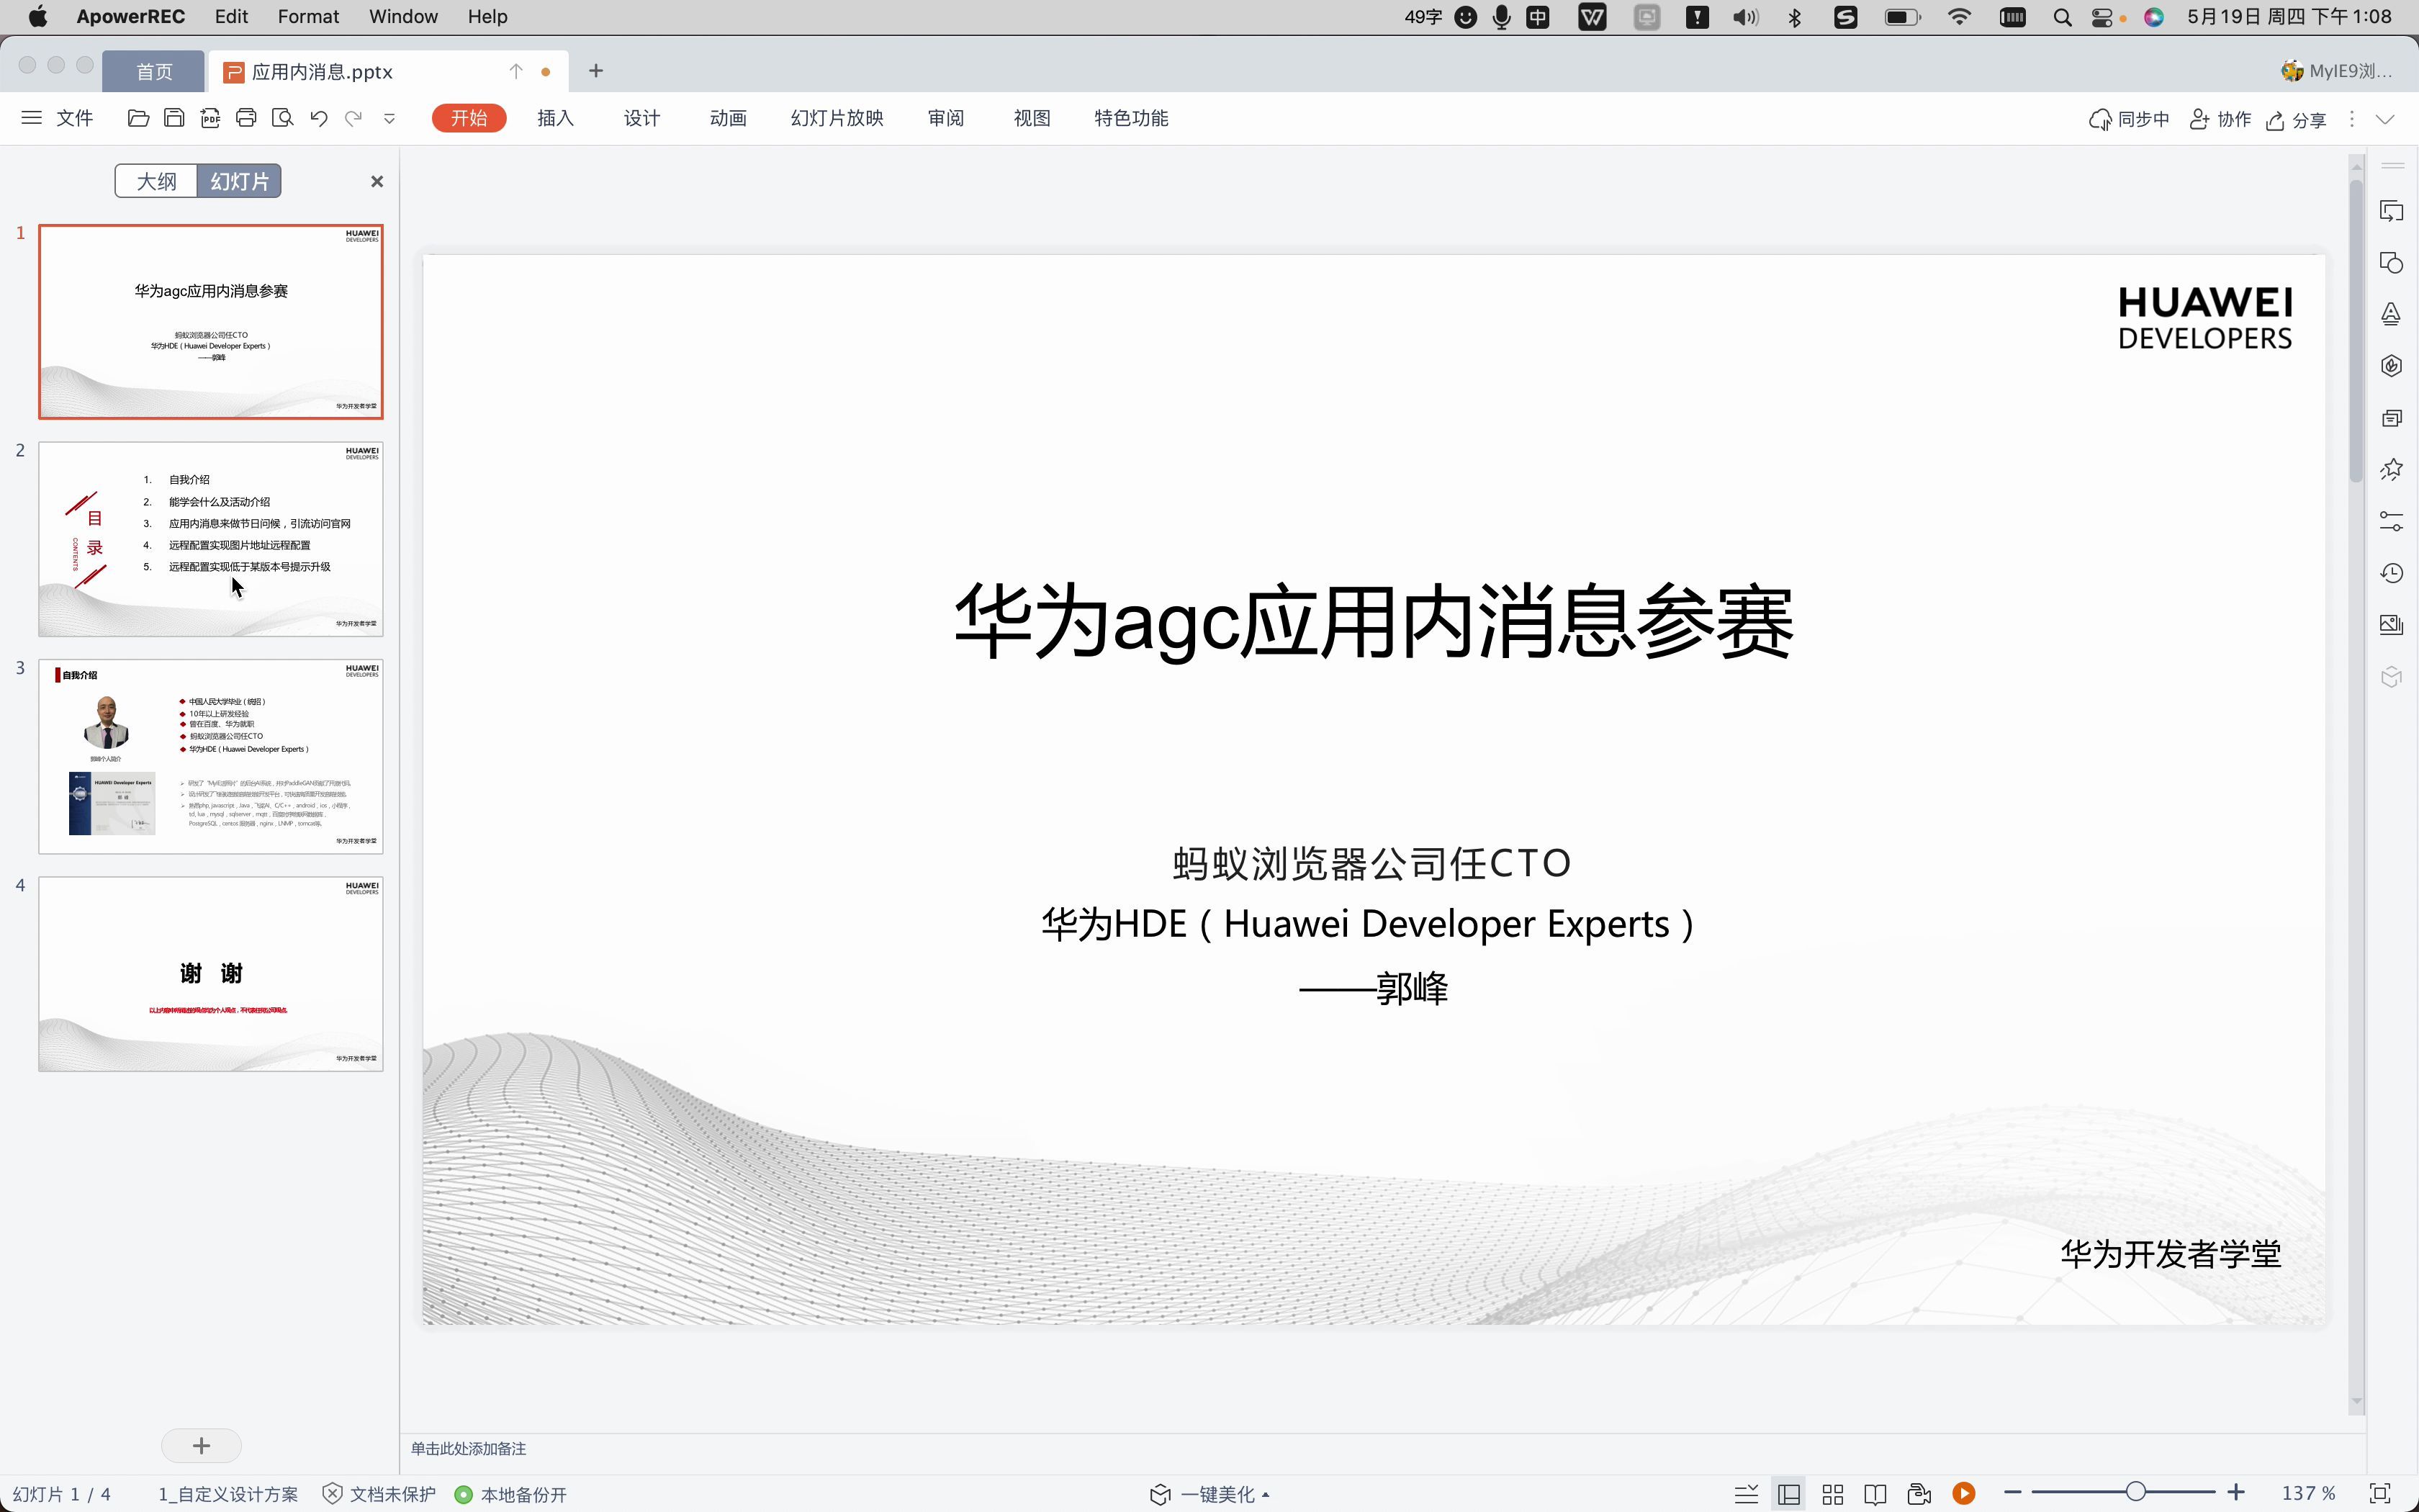
Task: Export to PDF icon in toolbar
Action: point(210,118)
